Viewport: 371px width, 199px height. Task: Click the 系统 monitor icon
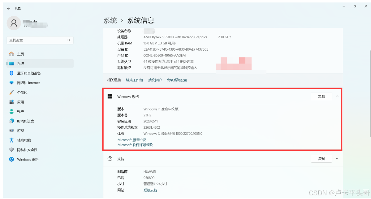pos(11,64)
